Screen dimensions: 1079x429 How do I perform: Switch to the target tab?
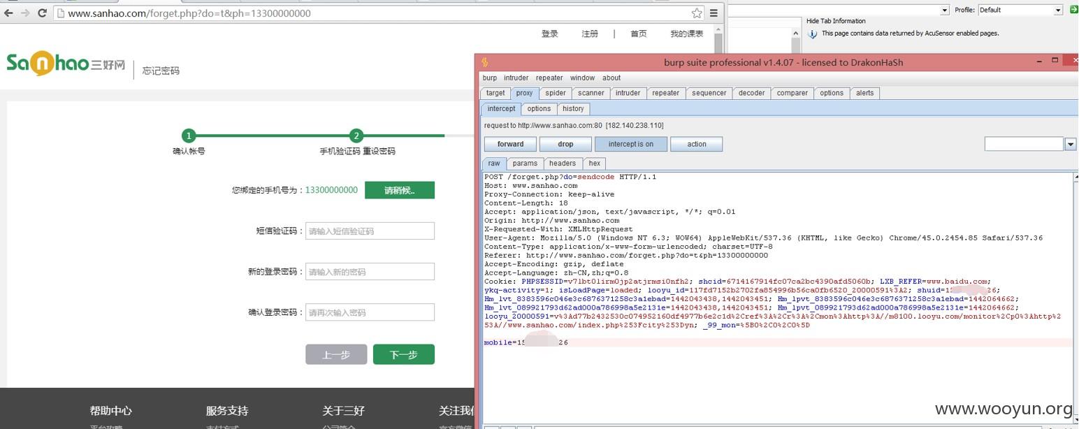pos(495,93)
